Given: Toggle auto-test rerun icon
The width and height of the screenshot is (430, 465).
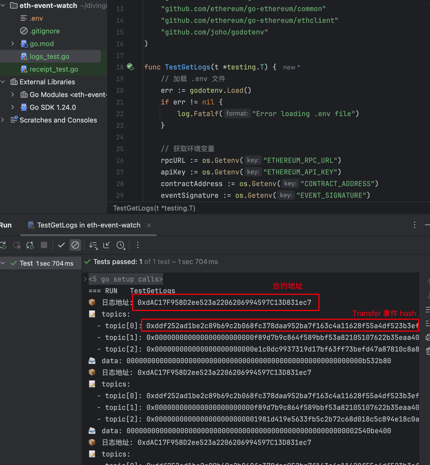Looking at the screenshot, I should (30, 245).
